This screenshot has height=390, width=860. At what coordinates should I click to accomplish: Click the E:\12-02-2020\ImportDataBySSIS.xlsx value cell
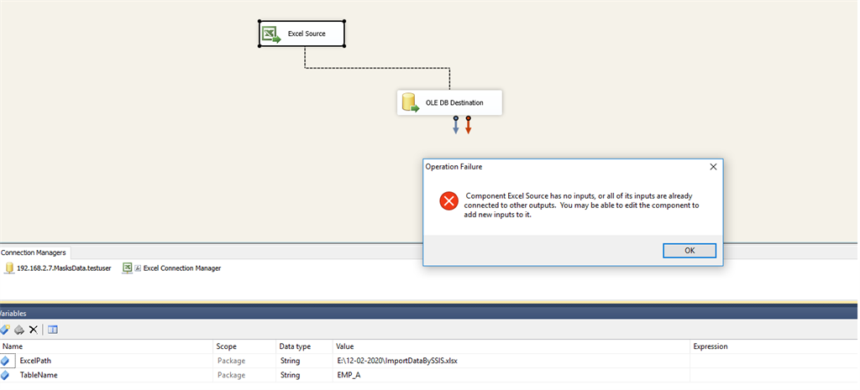[511, 361]
